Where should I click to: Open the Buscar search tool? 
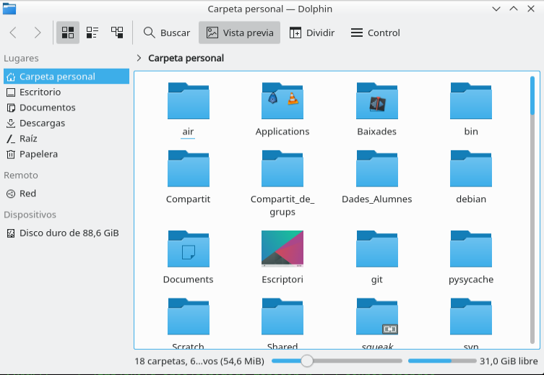167,33
